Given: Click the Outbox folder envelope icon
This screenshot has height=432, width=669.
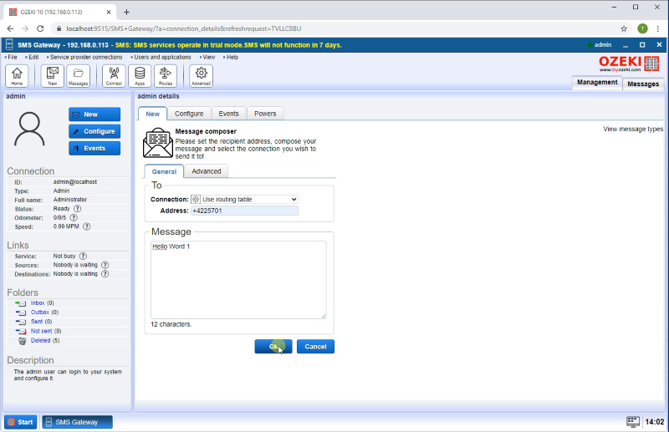Looking at the screenshot, I should point(20,313).
